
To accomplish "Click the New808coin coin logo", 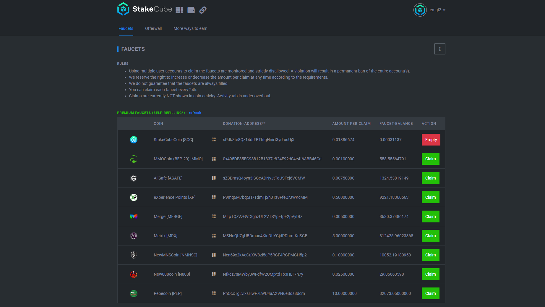I will pyautogui.click(x=134, y=274).
